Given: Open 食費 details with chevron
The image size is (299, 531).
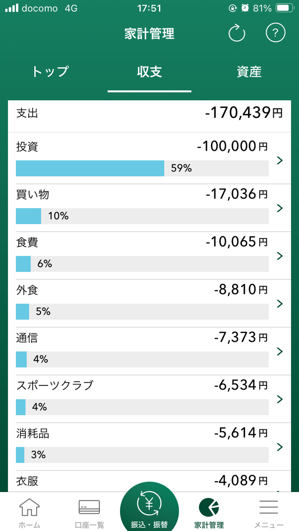Looking at the screenshot, I should (x=280, y=256).
